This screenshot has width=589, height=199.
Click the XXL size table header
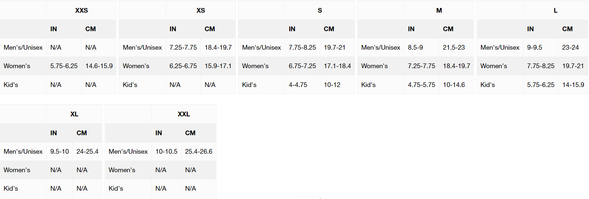(x=184, y=114)
